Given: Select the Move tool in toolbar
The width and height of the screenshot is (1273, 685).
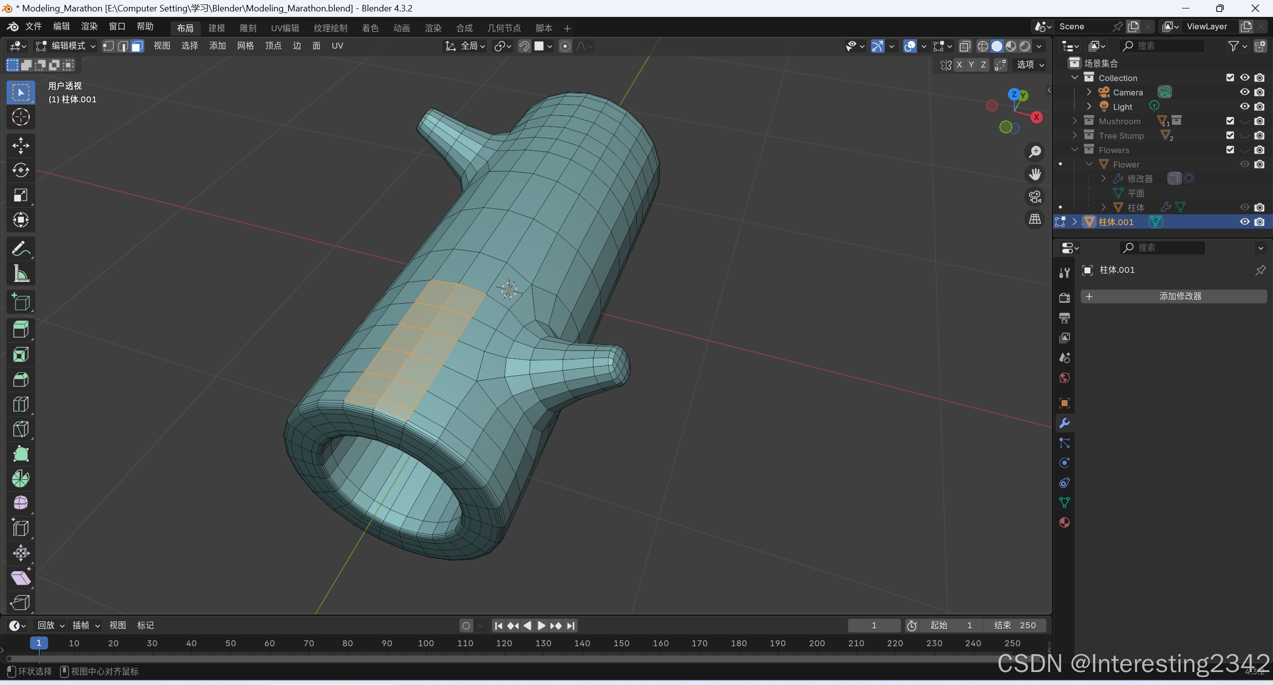Looking at the screenshot, I should click(20, 146).
